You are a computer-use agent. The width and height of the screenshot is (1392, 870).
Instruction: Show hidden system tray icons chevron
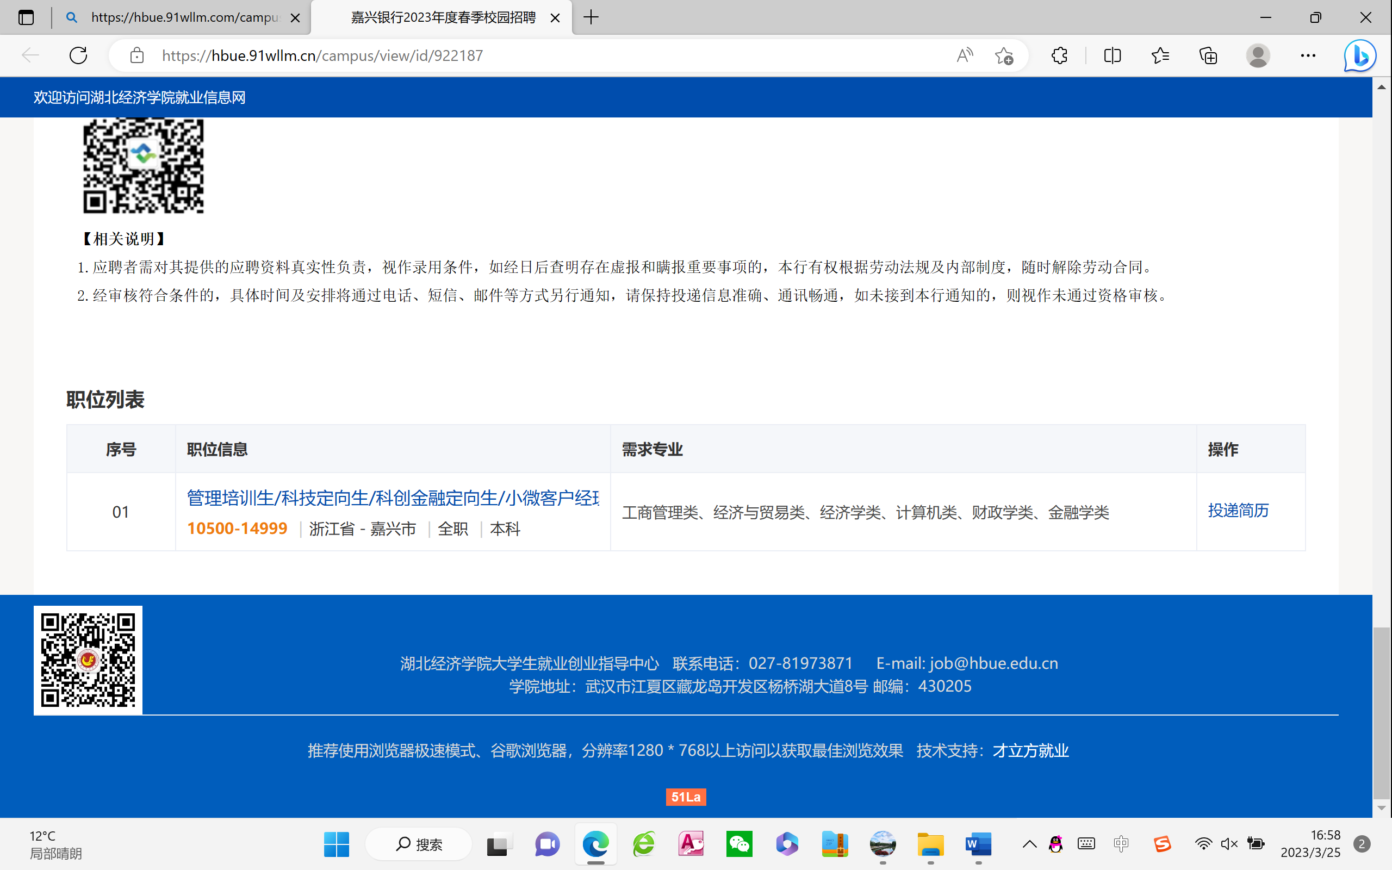1029,844
